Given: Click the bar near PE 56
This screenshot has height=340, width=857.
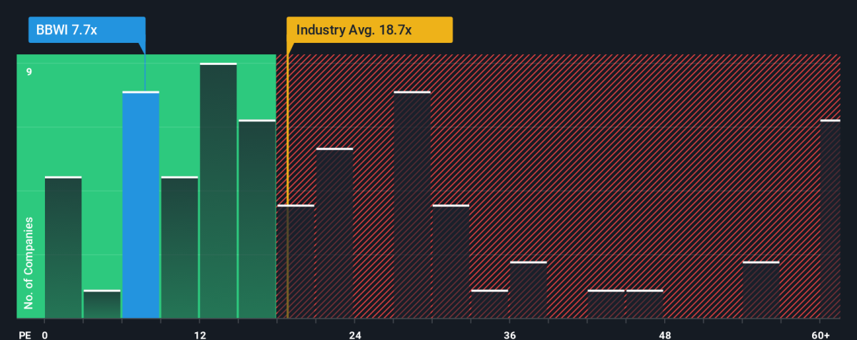Looking at the screenshot, I should (x=761, y=290).
